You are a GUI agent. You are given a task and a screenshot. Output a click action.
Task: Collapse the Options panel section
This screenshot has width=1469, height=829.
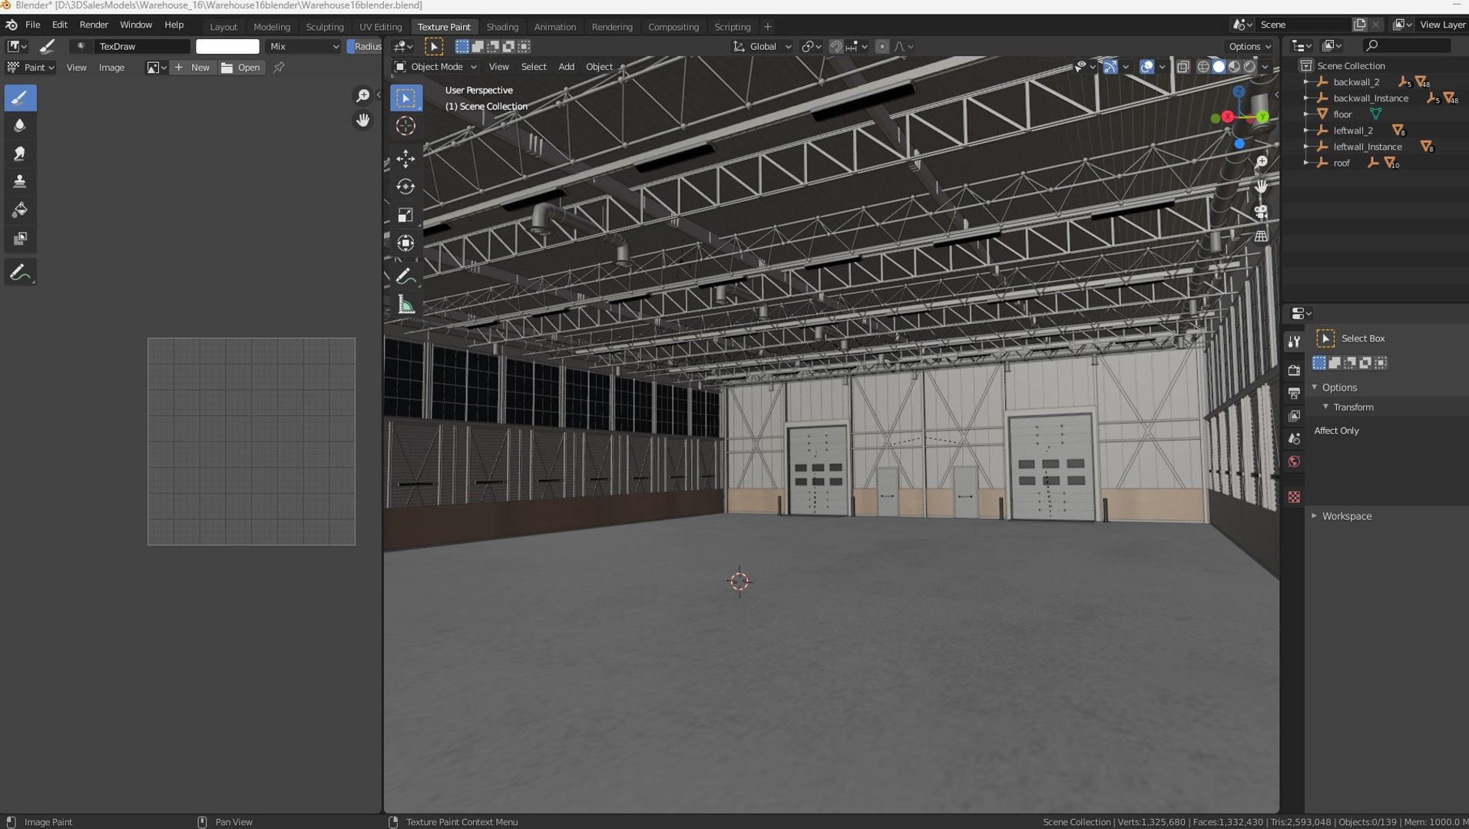1339,387
